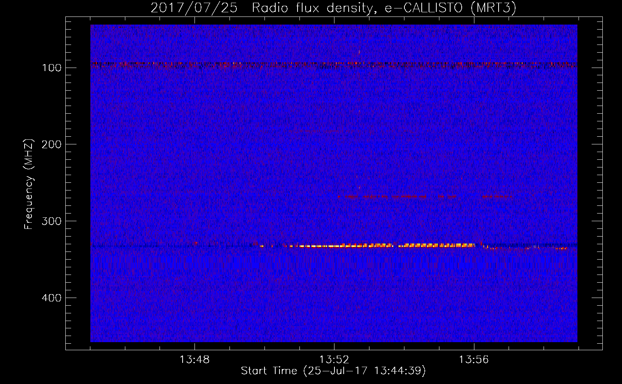Viewport: 622px width, 384px height.
Task: Click the "13:52" time tick label
Action: 334,359
